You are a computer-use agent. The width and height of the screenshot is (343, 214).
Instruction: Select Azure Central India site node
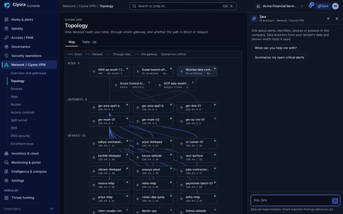131,85
